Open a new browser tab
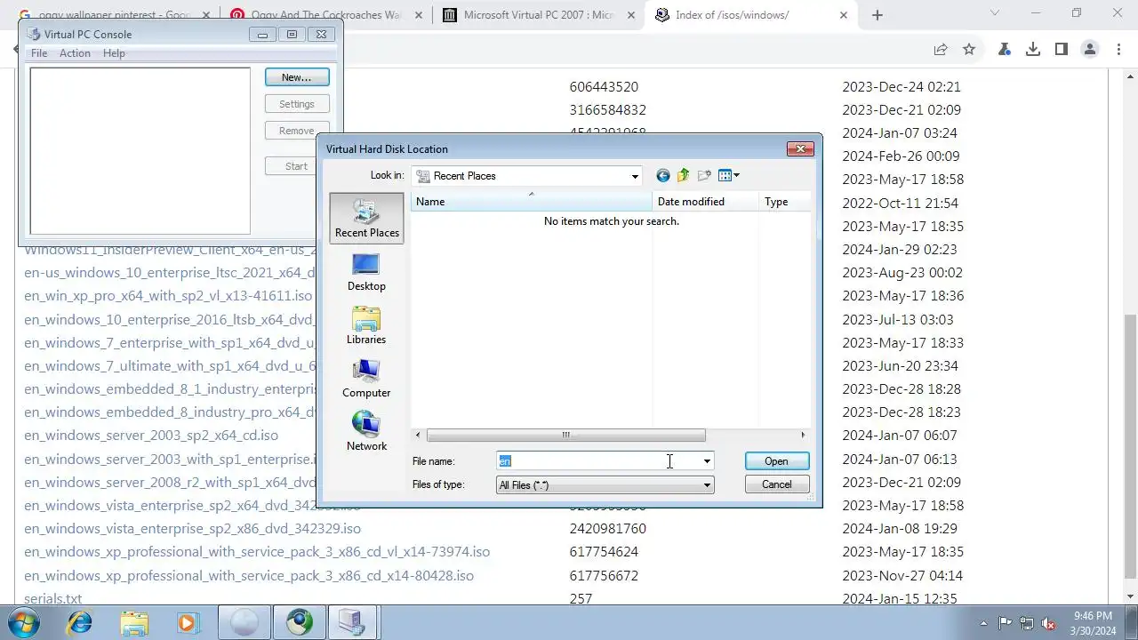The image size is (1138, 640). pos(878,15)
